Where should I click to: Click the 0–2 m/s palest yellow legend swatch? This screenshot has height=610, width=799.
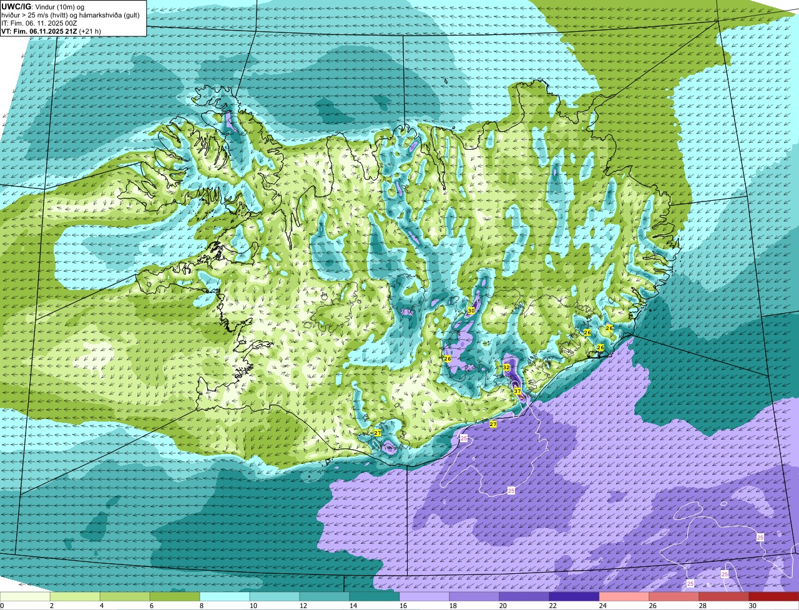[25, 596]
